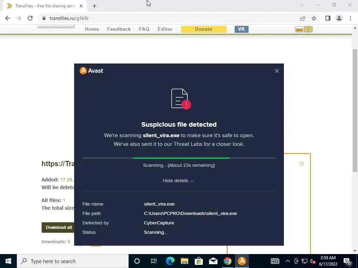Open Cortana from the taskbar
The image size is (358, 268).
137,261
